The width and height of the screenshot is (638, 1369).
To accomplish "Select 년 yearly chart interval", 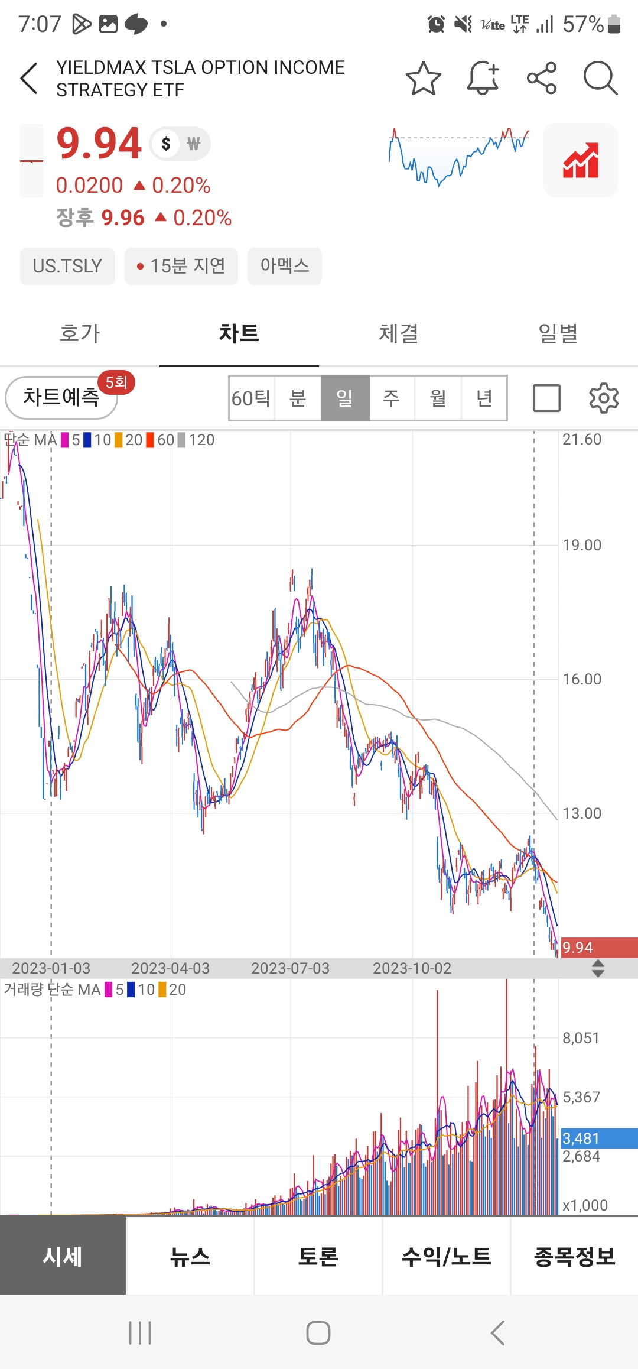I will click(484, 398).
